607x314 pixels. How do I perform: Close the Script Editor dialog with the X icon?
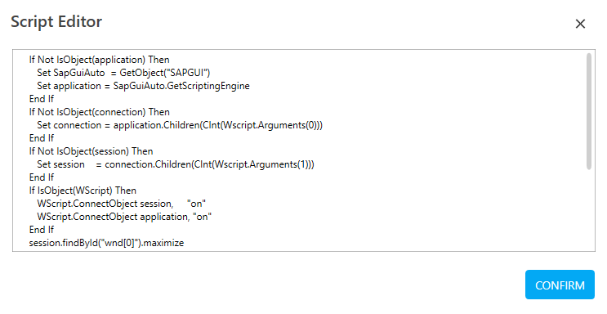click(580, 24)
